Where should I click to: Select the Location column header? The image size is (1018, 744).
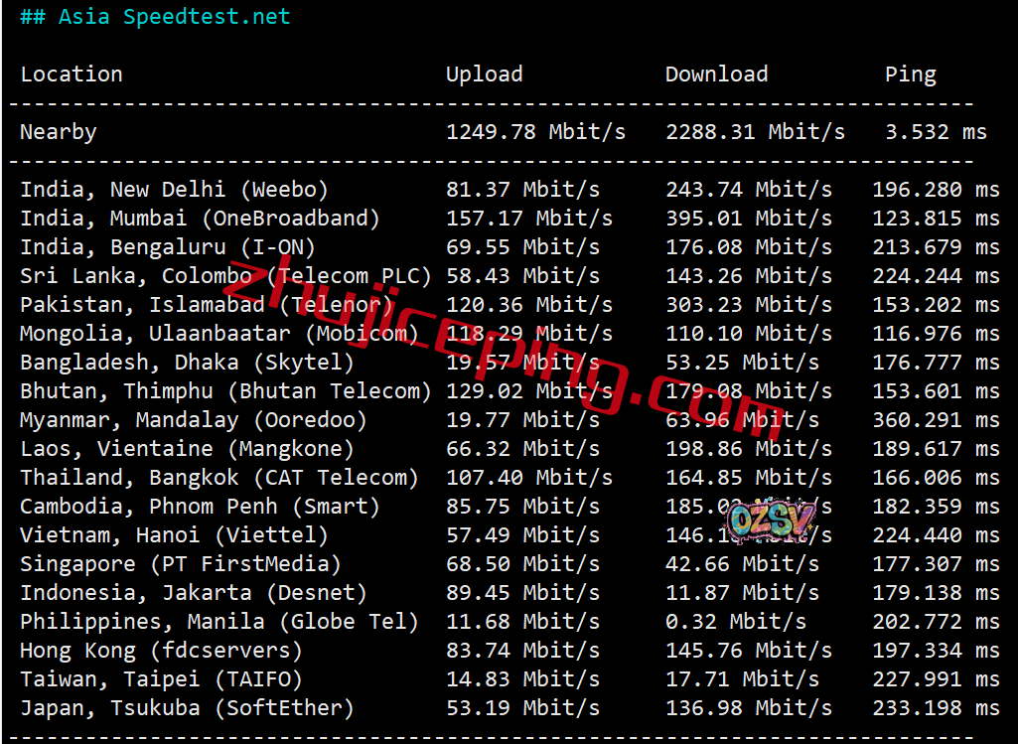(72, 74)
